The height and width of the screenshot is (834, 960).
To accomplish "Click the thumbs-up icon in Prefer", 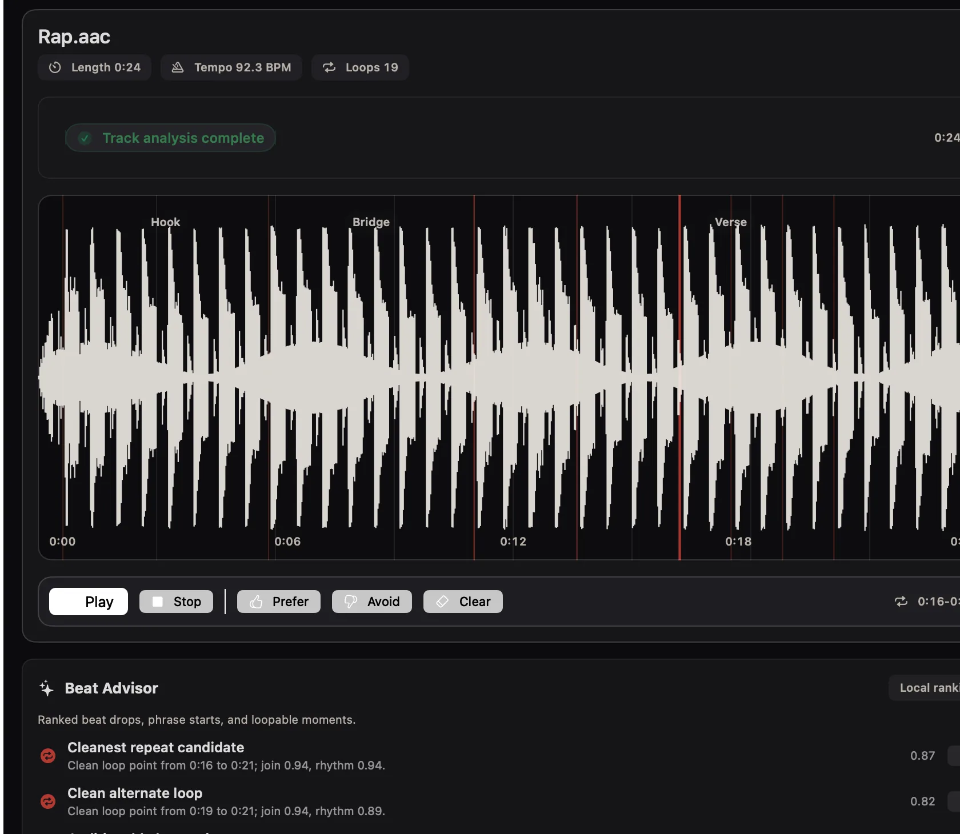I will [x=256, y=602].
